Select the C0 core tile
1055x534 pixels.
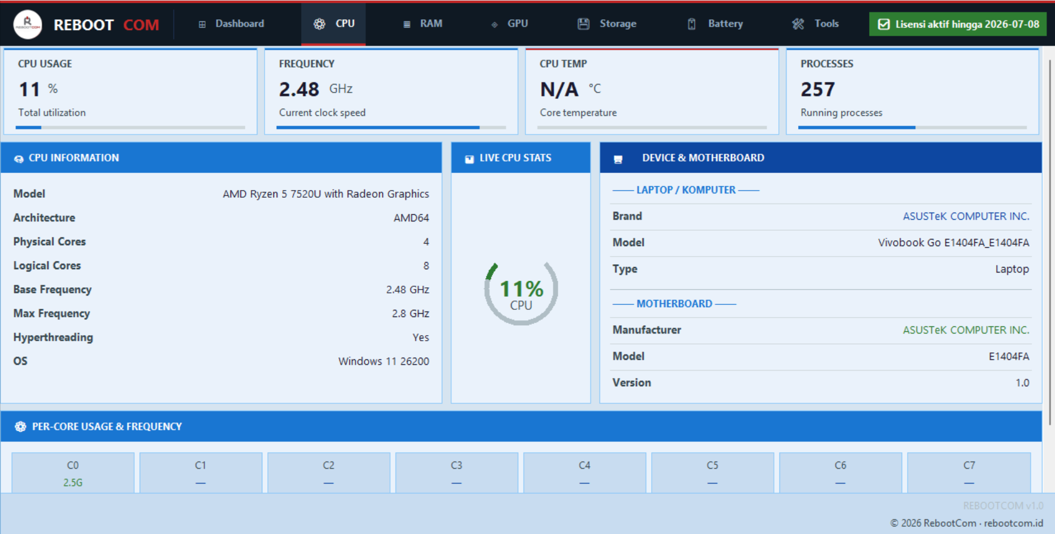coord(73,472)
